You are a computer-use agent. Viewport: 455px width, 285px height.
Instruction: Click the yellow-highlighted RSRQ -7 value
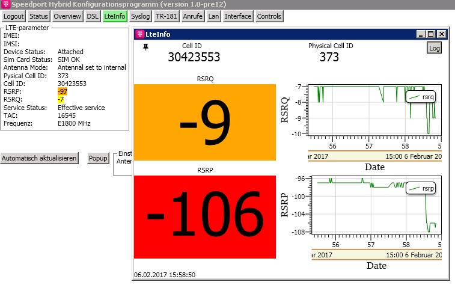click(61, 99)
